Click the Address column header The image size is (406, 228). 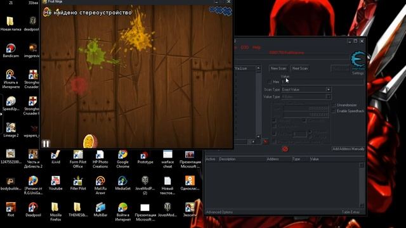point(273,159)
